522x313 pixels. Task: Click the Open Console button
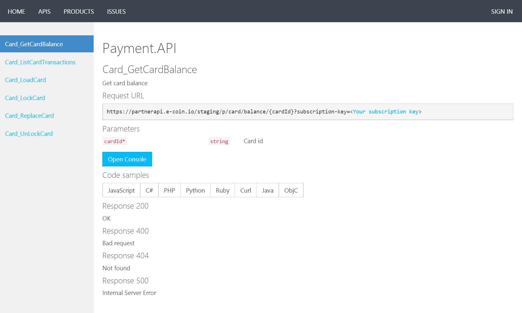pyautogui.click(x=127, y=159)
